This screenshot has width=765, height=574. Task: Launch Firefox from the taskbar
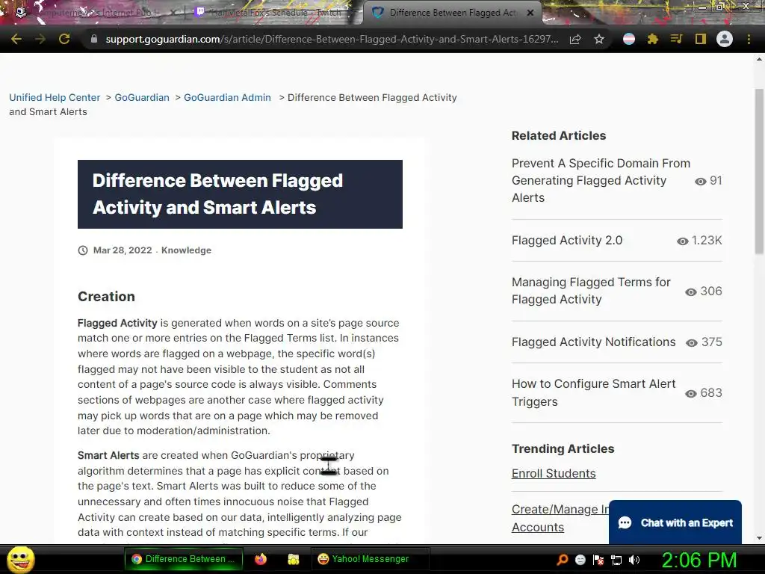261,559
